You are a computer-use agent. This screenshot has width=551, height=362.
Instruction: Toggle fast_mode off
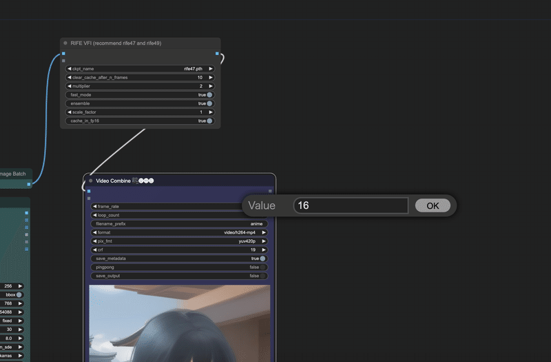point(209,94)
